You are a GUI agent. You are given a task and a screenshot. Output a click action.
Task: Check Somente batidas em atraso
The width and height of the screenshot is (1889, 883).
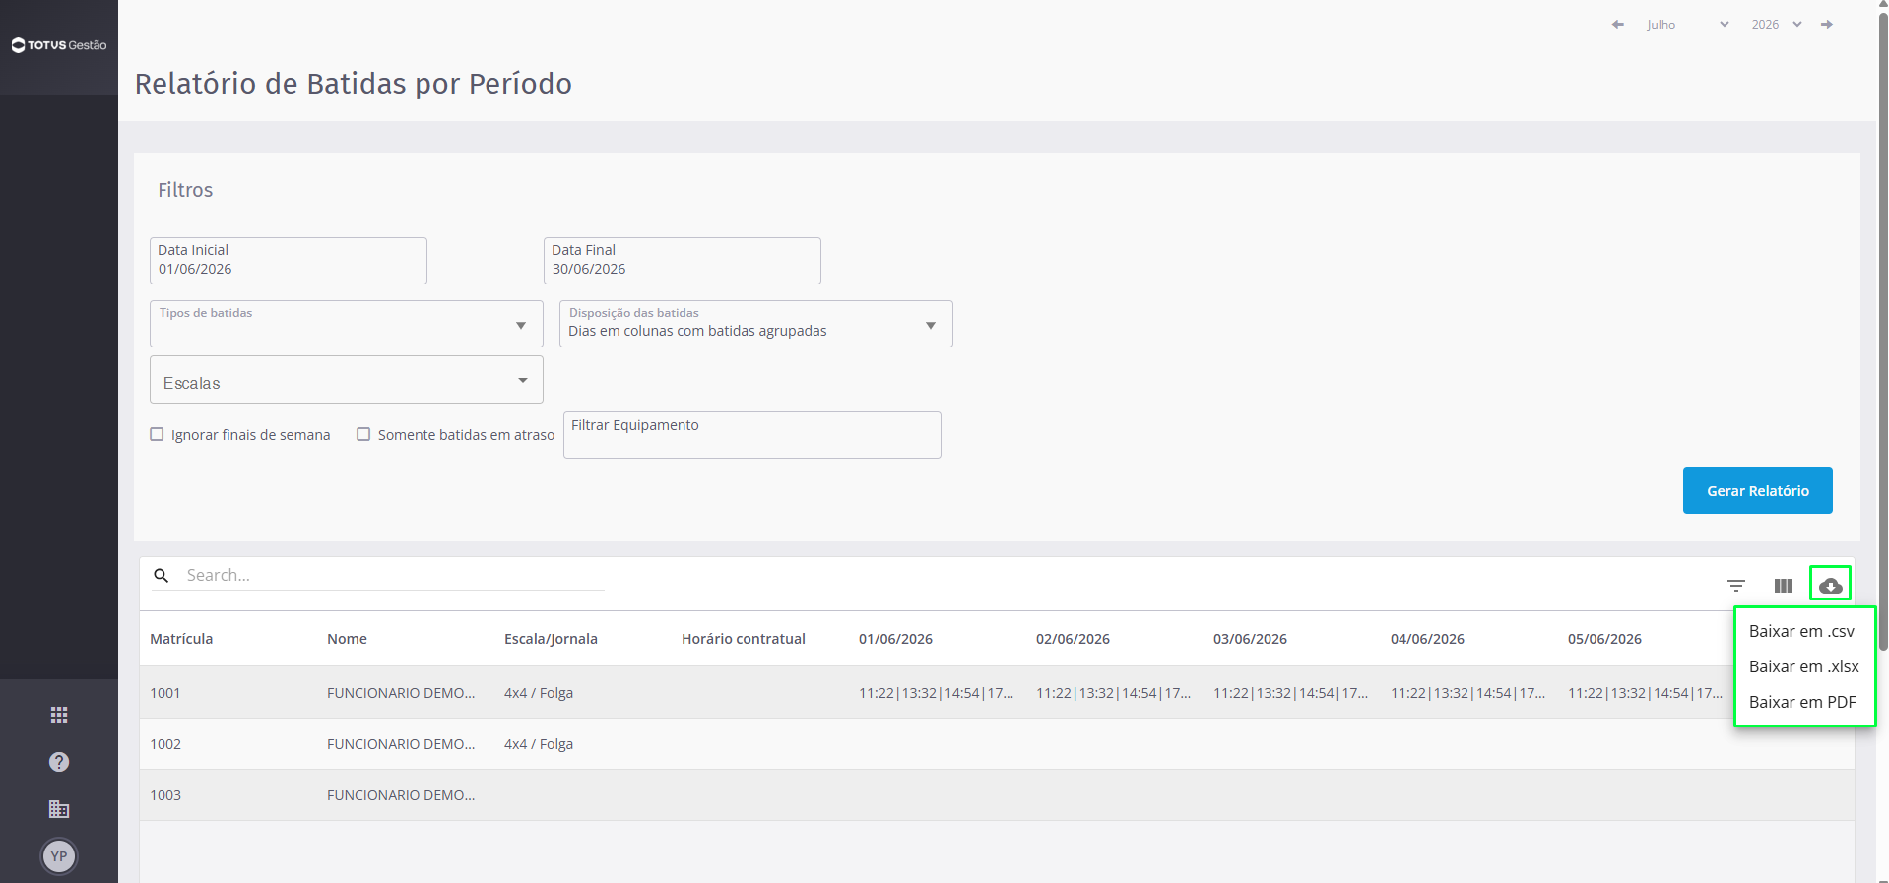click(363, 434)
